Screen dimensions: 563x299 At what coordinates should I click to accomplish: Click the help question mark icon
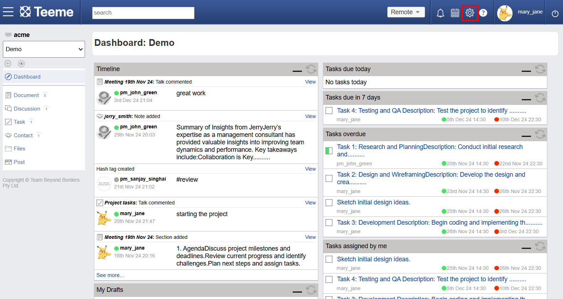[483, 13]
